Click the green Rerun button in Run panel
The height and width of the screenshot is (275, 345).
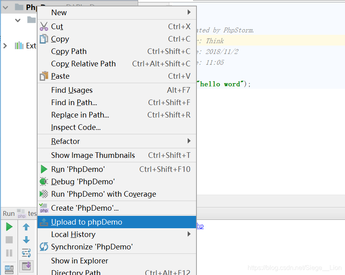pyautogui.click(x=9, y=227)
